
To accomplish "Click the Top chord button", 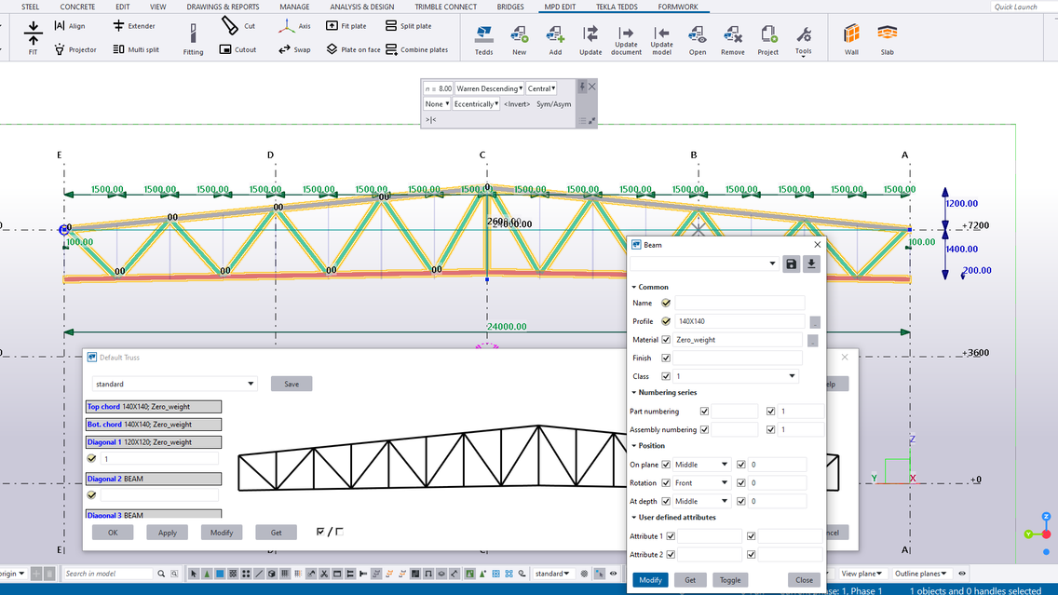I will tap(154, 407).
